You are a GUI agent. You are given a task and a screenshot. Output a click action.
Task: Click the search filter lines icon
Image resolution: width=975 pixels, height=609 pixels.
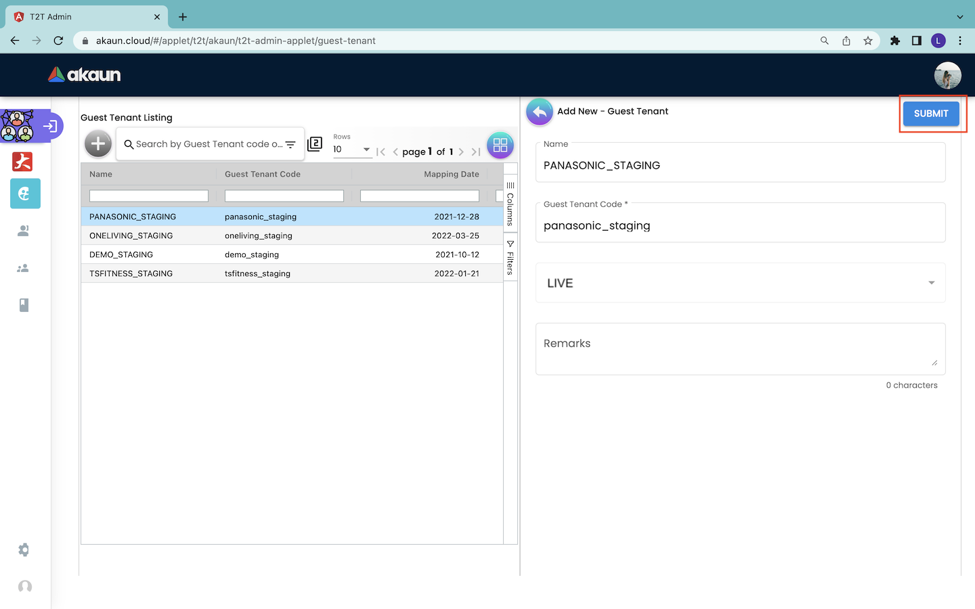click(290, 144)
